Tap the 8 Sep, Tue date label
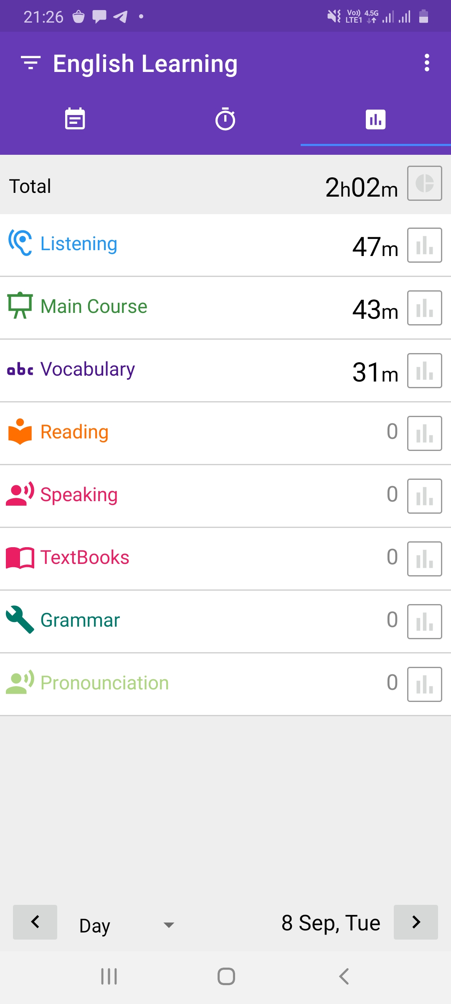 point(331,923)
